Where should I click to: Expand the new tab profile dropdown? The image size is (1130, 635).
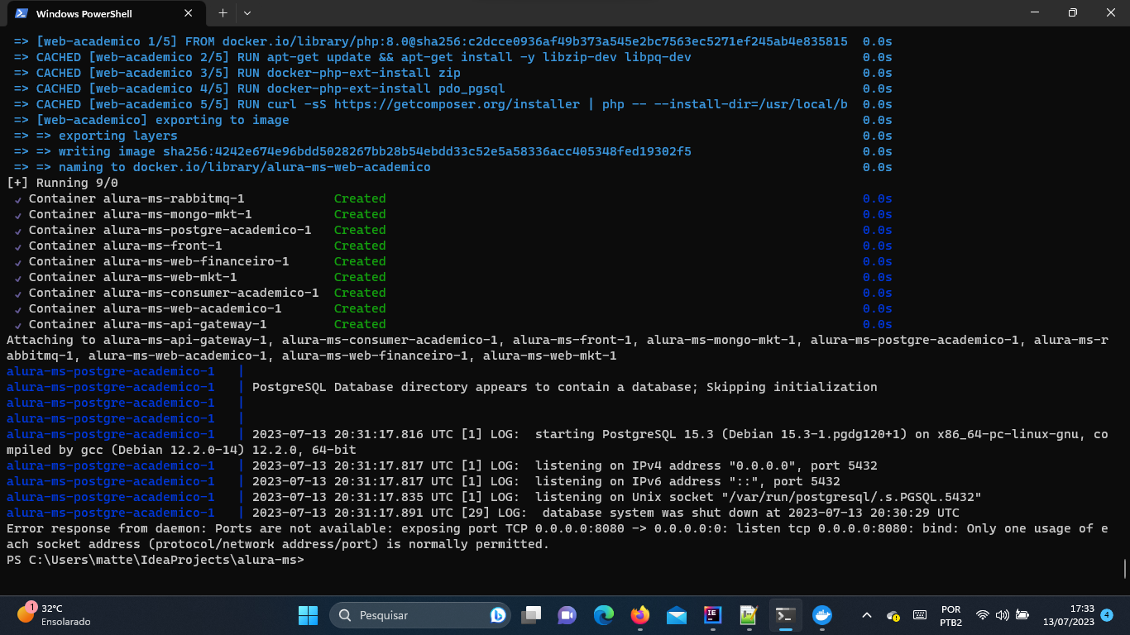pos(247,13)
